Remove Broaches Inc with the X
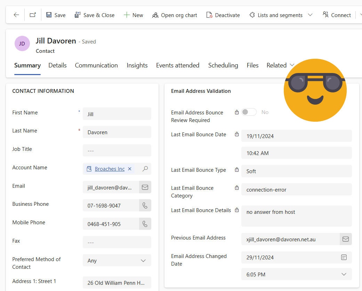362x291 pixels. point(130,169)
